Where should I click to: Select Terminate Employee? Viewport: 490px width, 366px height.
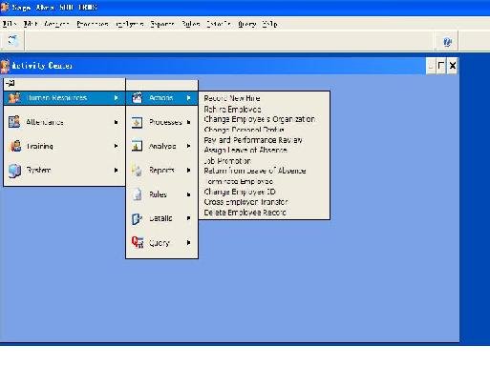tap(239, 181)
